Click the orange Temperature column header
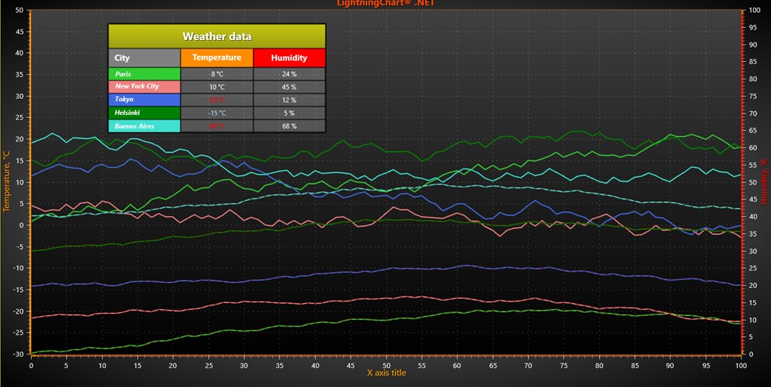Screen dimensions: 771x387 (217, 57)
